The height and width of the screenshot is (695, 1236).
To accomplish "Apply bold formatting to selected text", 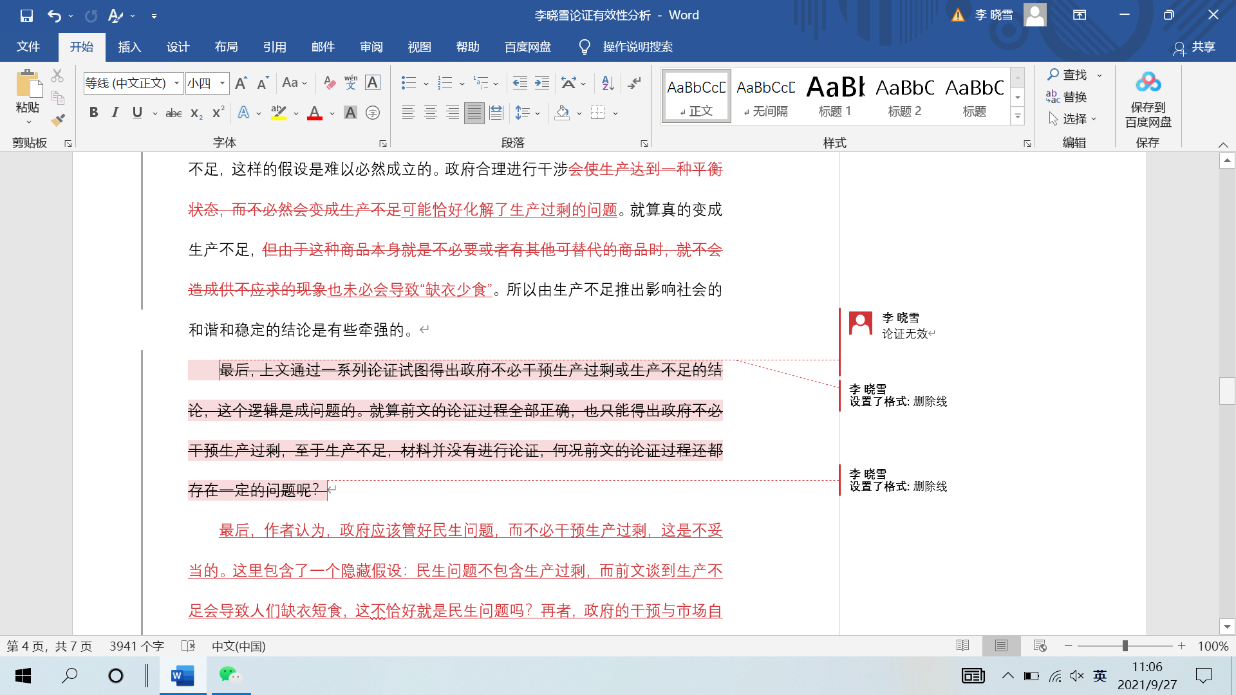I will pyautogui.click(x=94, y=112).
